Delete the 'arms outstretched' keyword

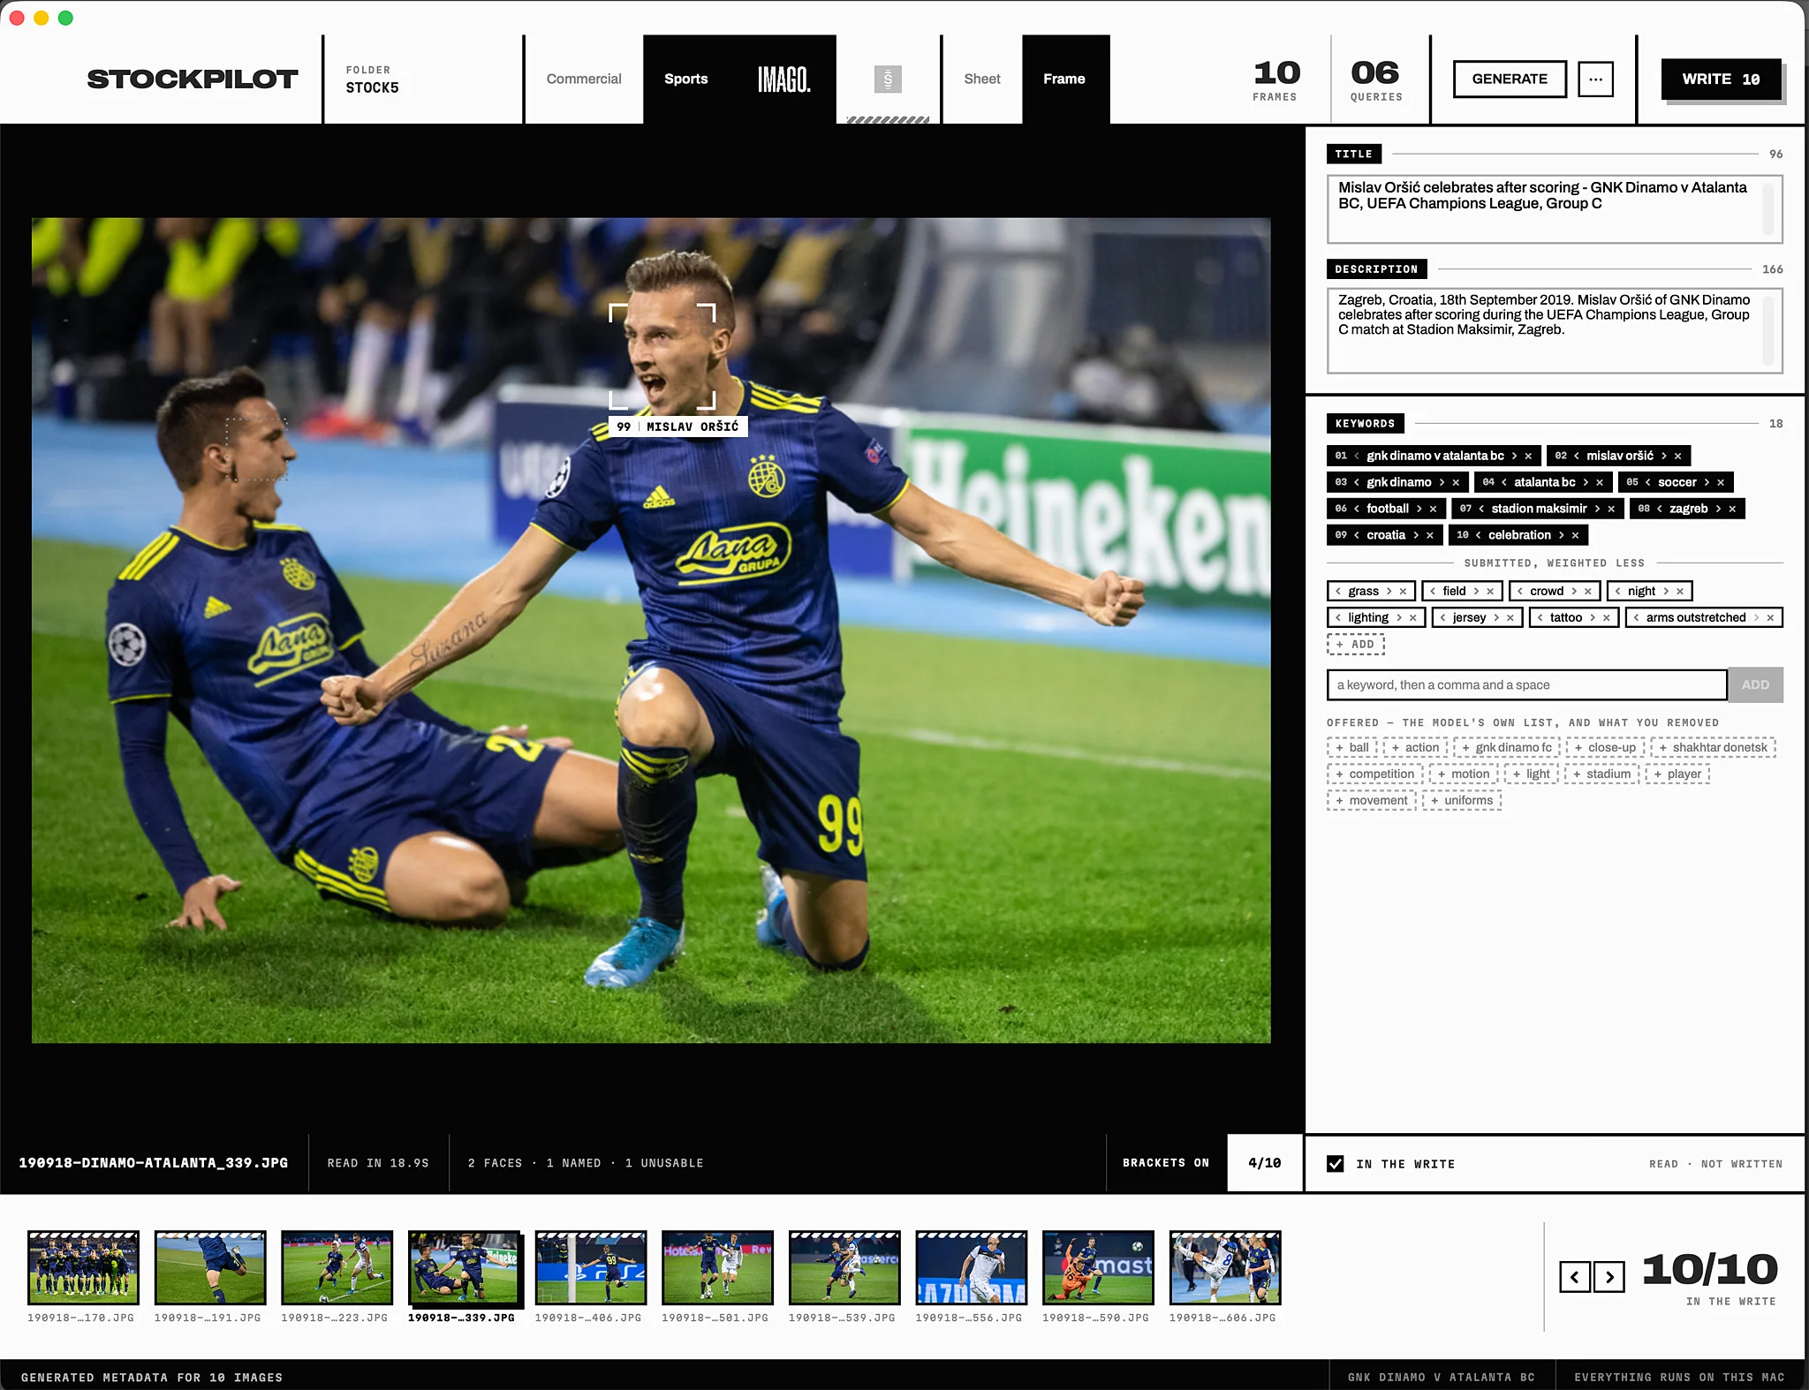coord(1770,618)
